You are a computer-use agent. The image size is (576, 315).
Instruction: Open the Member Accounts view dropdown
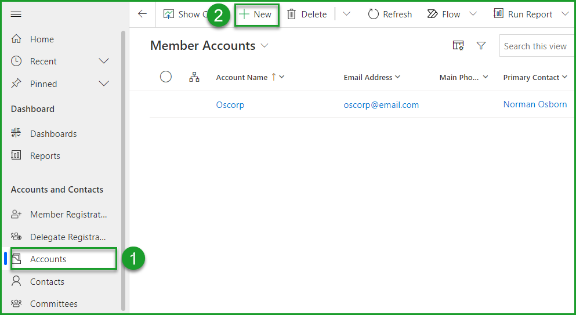point(265,46)
